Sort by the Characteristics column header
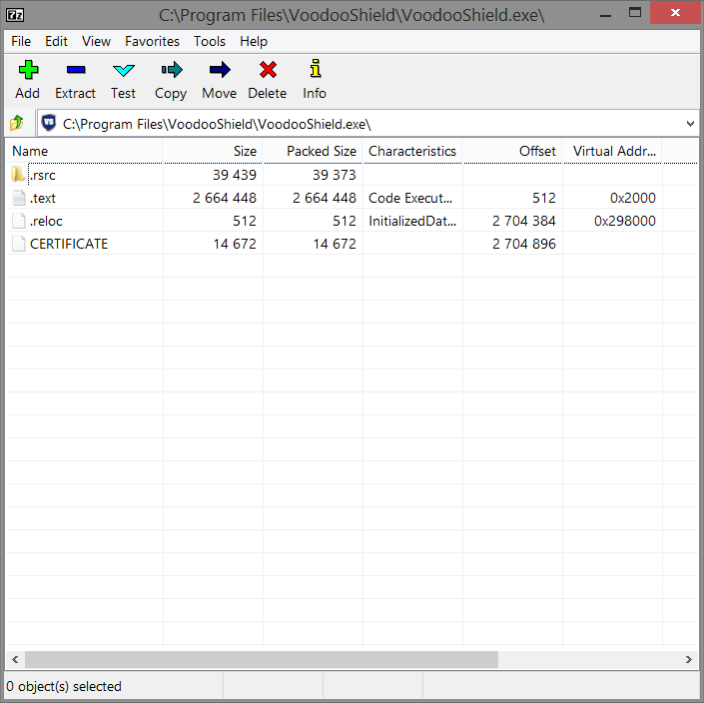The width and height of the screenshot is (704, 703). click(x=412, y=151)
